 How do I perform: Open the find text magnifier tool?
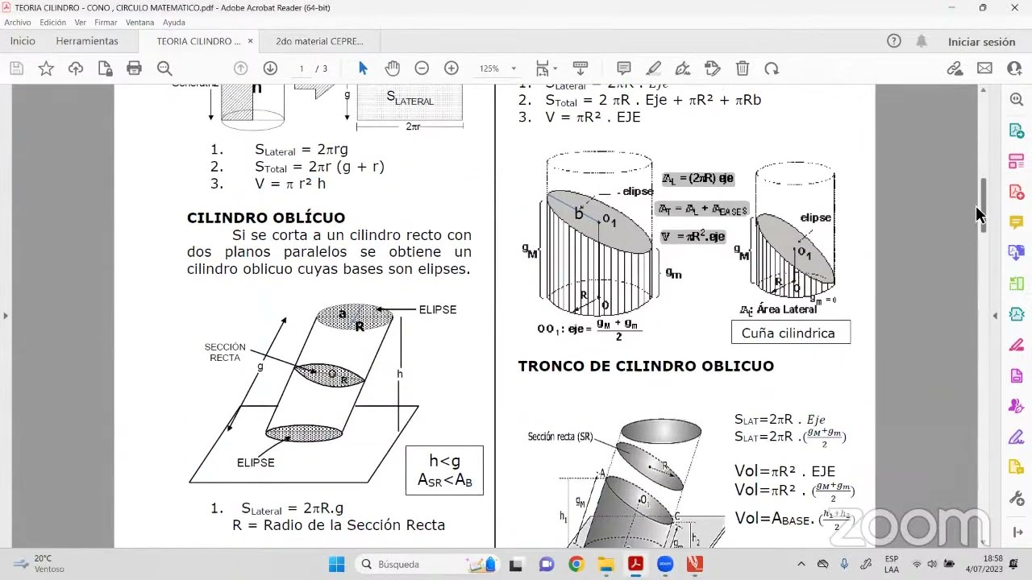click(x=164, y=68)
